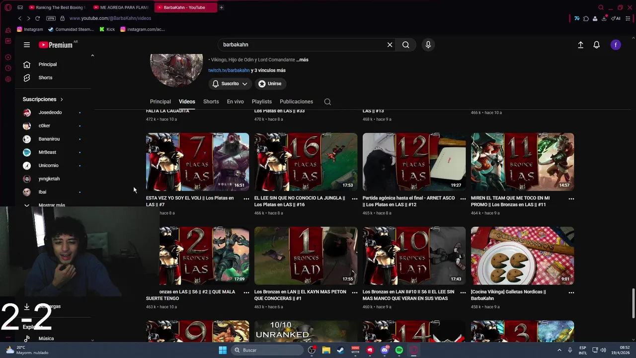Image resolution: width=636 pixels, height=358 pixels.
Task: Open the upload/create icon in the header
Action: [x=580, y=45]
